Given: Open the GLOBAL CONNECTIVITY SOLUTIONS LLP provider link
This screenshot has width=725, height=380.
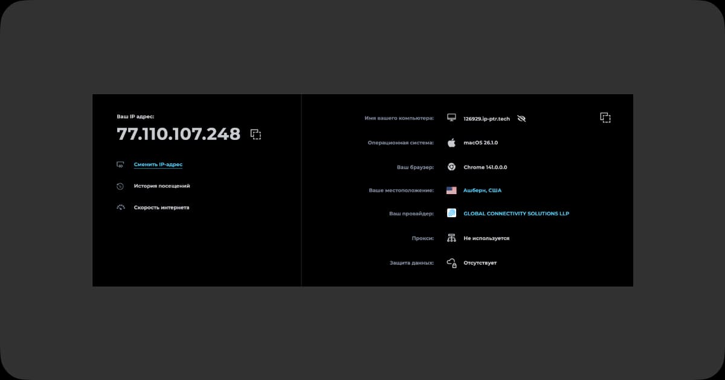Looking at the screenshot, I should point(516,214).
